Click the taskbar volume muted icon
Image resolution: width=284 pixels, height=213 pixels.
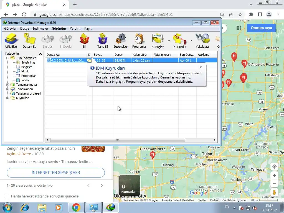tap(255, 208)
